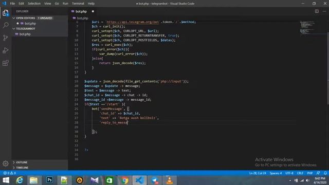Open File Explorer from the taskbar
The width and height of the screenshot is (329, 185).
pyautogui.click(x=33, y=180)
